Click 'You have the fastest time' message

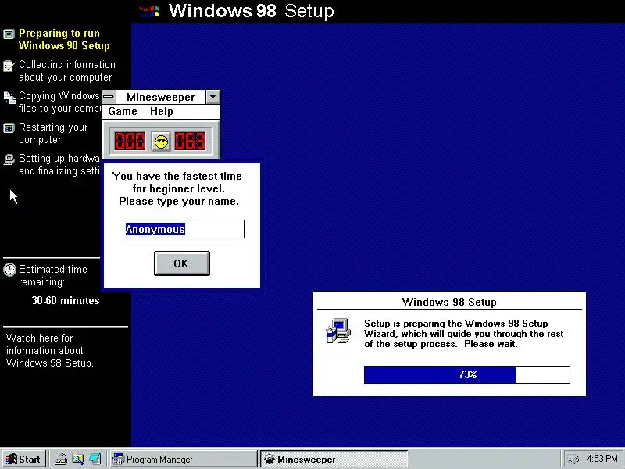[179, 188]
